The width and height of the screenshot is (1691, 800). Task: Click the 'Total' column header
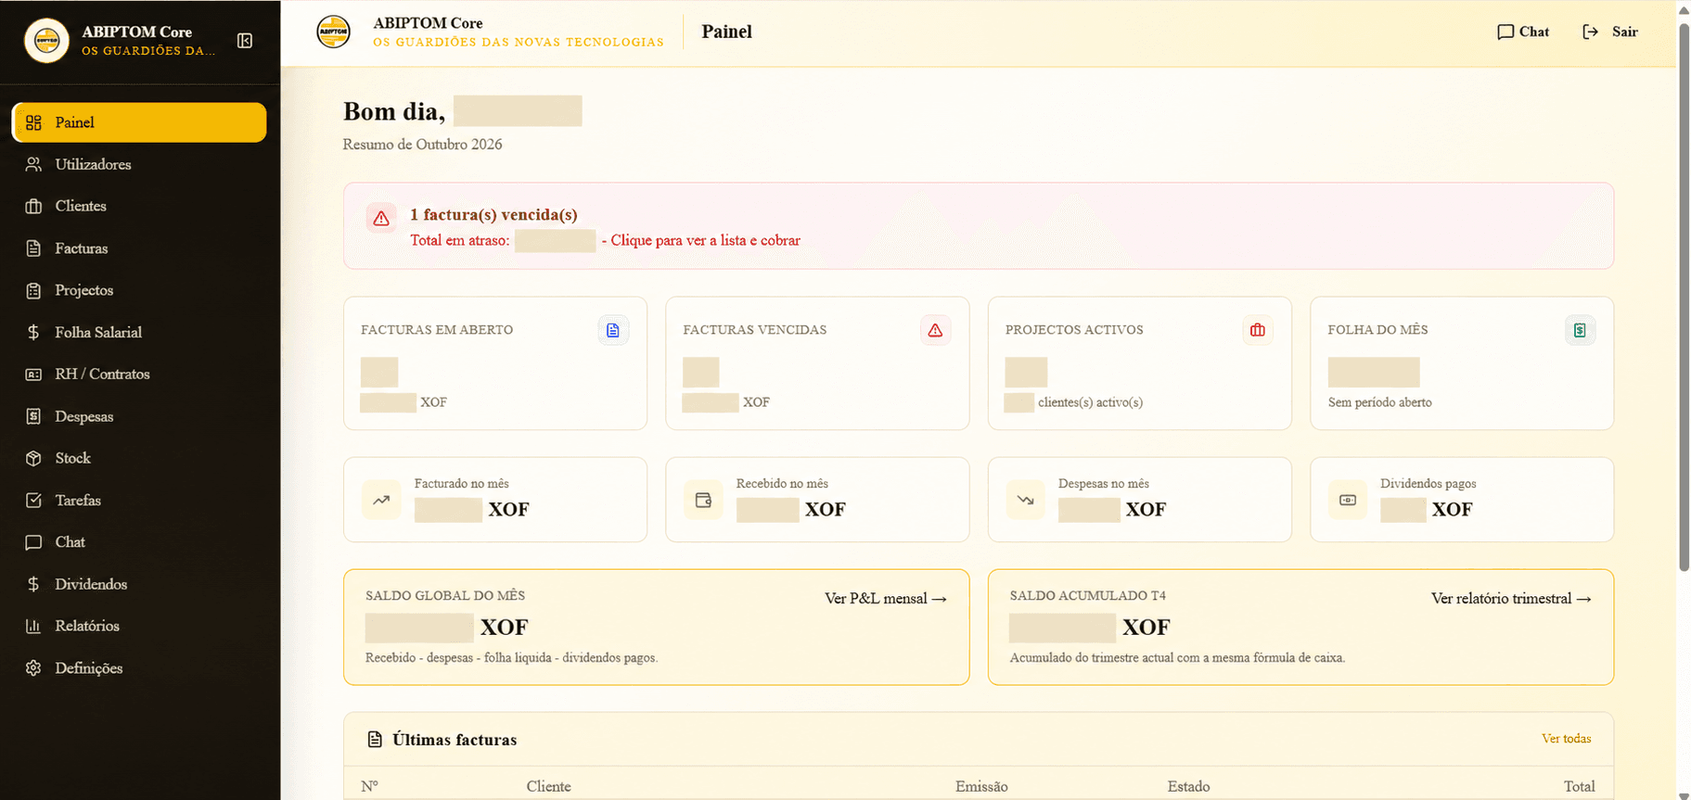(1579, 786)
